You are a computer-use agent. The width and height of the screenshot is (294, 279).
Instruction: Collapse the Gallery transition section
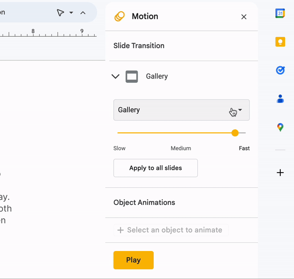(116, 76)
